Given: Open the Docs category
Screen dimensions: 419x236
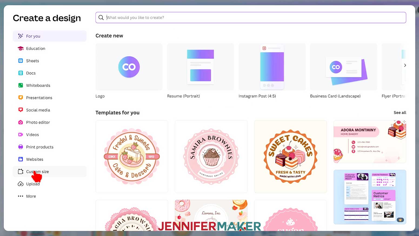Looking at the screenshot, I should click(x=49, y=73).
